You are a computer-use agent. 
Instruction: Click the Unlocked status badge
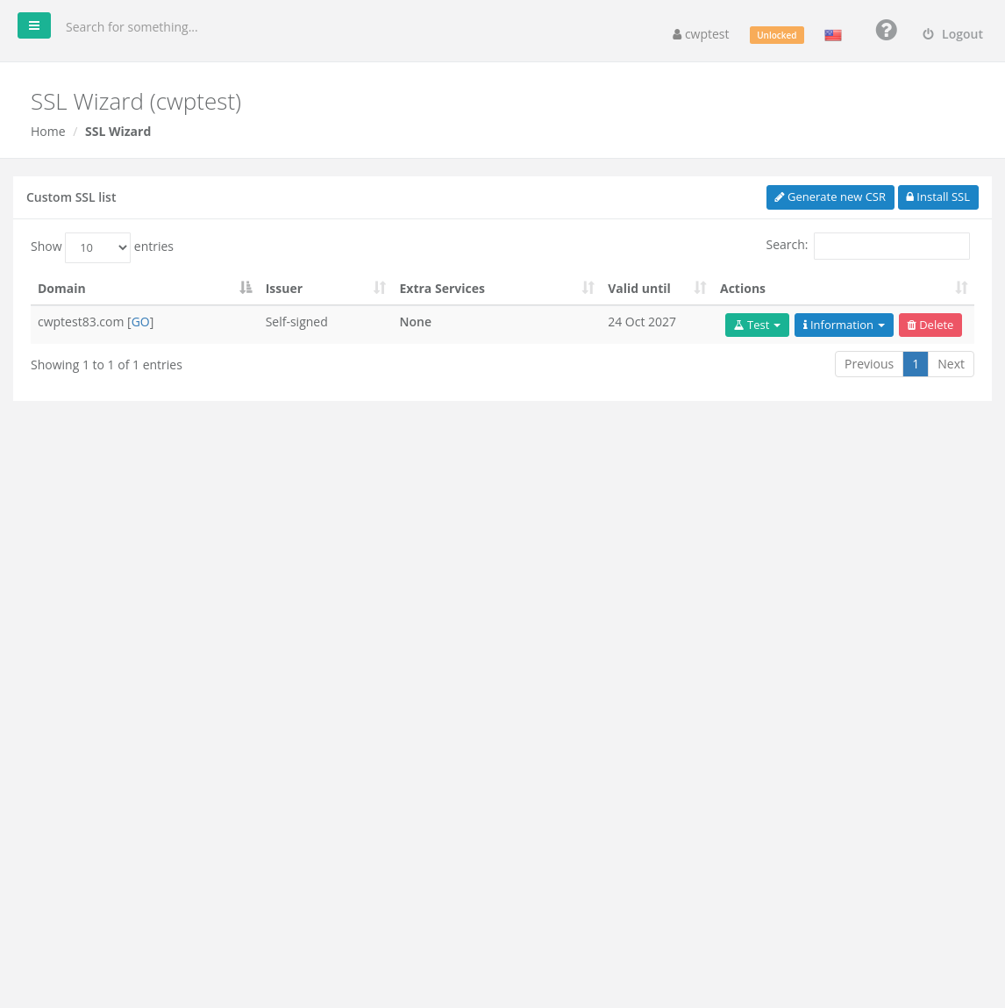776,35
